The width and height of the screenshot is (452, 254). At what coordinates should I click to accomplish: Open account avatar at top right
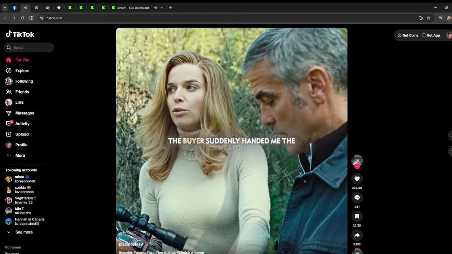pos(449,35)
